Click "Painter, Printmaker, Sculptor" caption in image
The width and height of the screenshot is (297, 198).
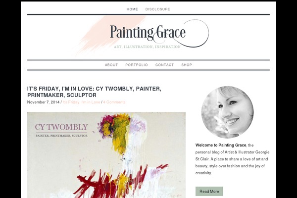pyautogui.click(x=61, y=136)
